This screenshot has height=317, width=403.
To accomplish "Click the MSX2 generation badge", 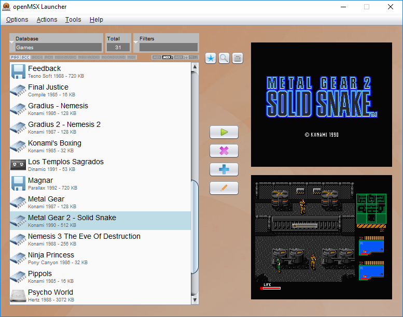I will pos(168,57).
